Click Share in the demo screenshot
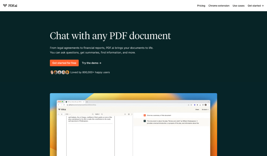The height and width of the screenshot is (156, 267). point(197,110)
